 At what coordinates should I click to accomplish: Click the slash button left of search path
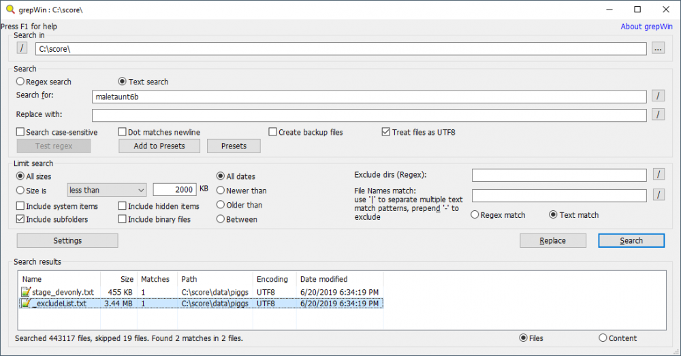coord(22,48)
